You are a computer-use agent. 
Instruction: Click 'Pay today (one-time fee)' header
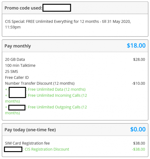pyautogui.click(x=30, y=130)
